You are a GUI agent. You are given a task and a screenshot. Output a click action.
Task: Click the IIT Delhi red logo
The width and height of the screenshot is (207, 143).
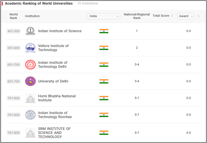[x=31, y=65]
